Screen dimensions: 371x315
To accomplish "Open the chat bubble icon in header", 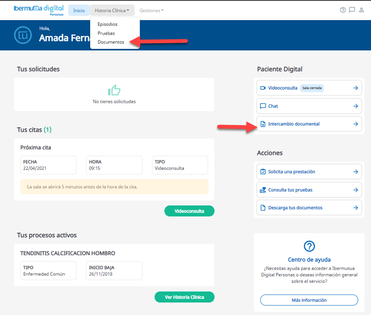I will pos(352,10).
